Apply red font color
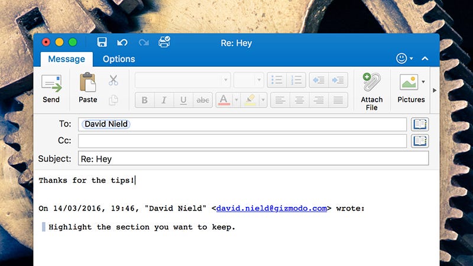473x266 pixels. (223, 100)
